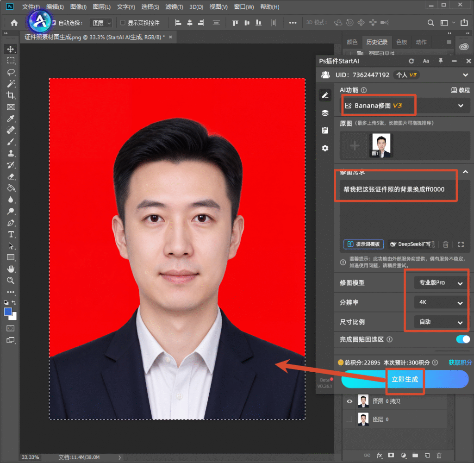Click the blue foreground color swatch

click(x=8, y=312)
